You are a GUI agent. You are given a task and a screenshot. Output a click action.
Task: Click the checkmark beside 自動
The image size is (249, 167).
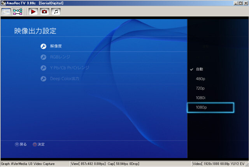[x=191, y=69]
